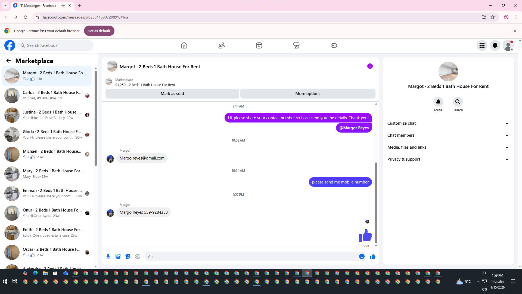
Task: Click the chat message scrollbar
Action: tap(376, 203)
